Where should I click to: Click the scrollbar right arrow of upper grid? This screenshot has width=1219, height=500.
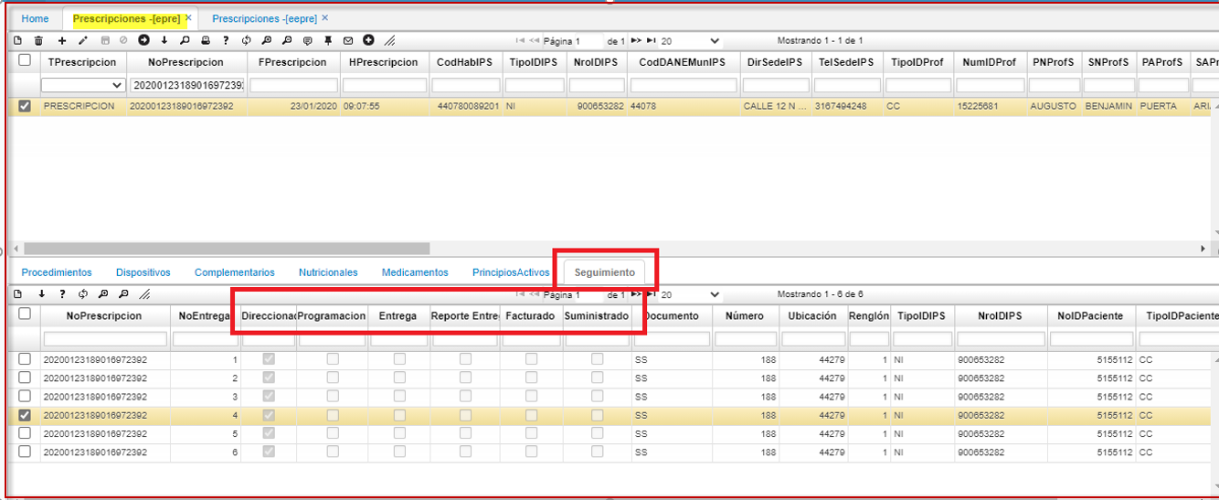(1203, 249)
